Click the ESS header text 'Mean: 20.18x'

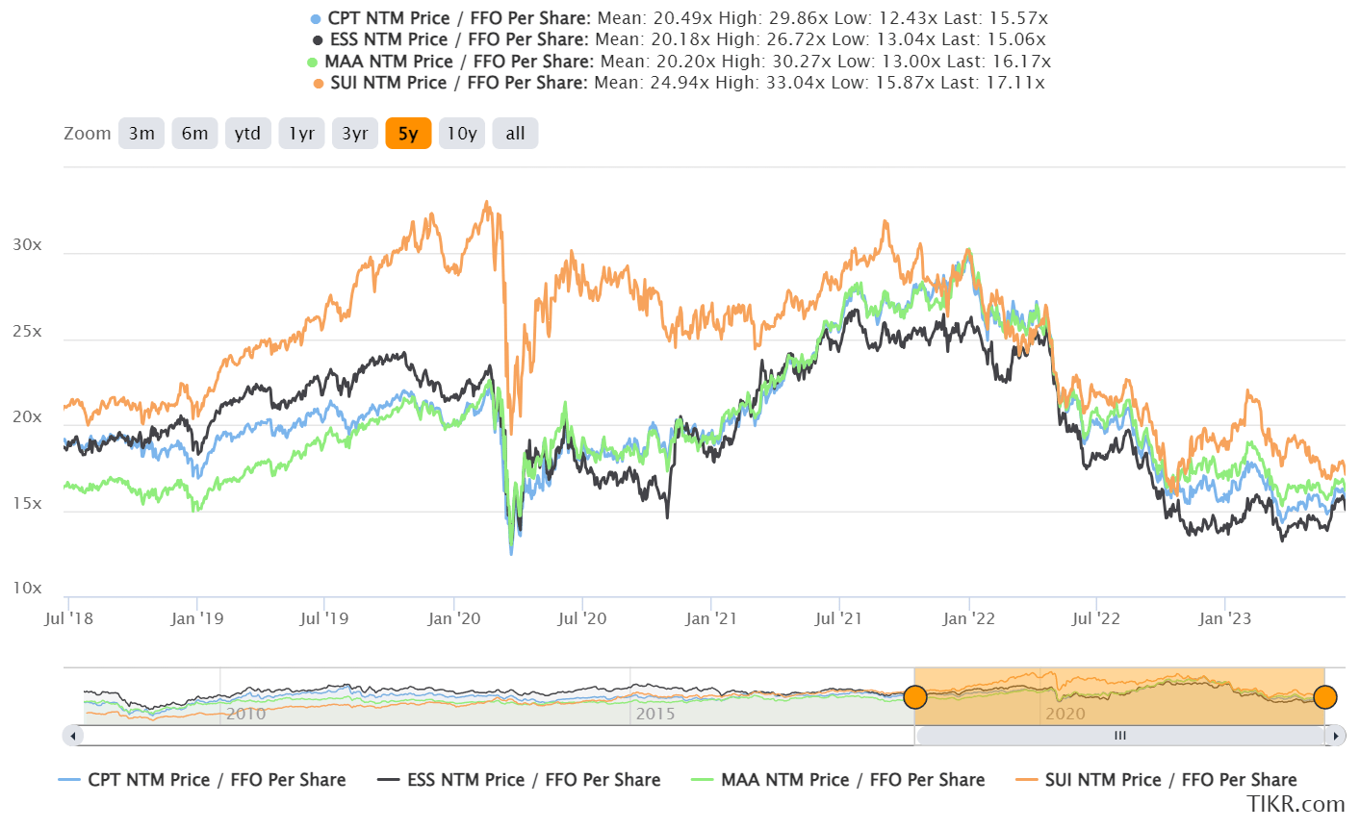click(654, 39)
